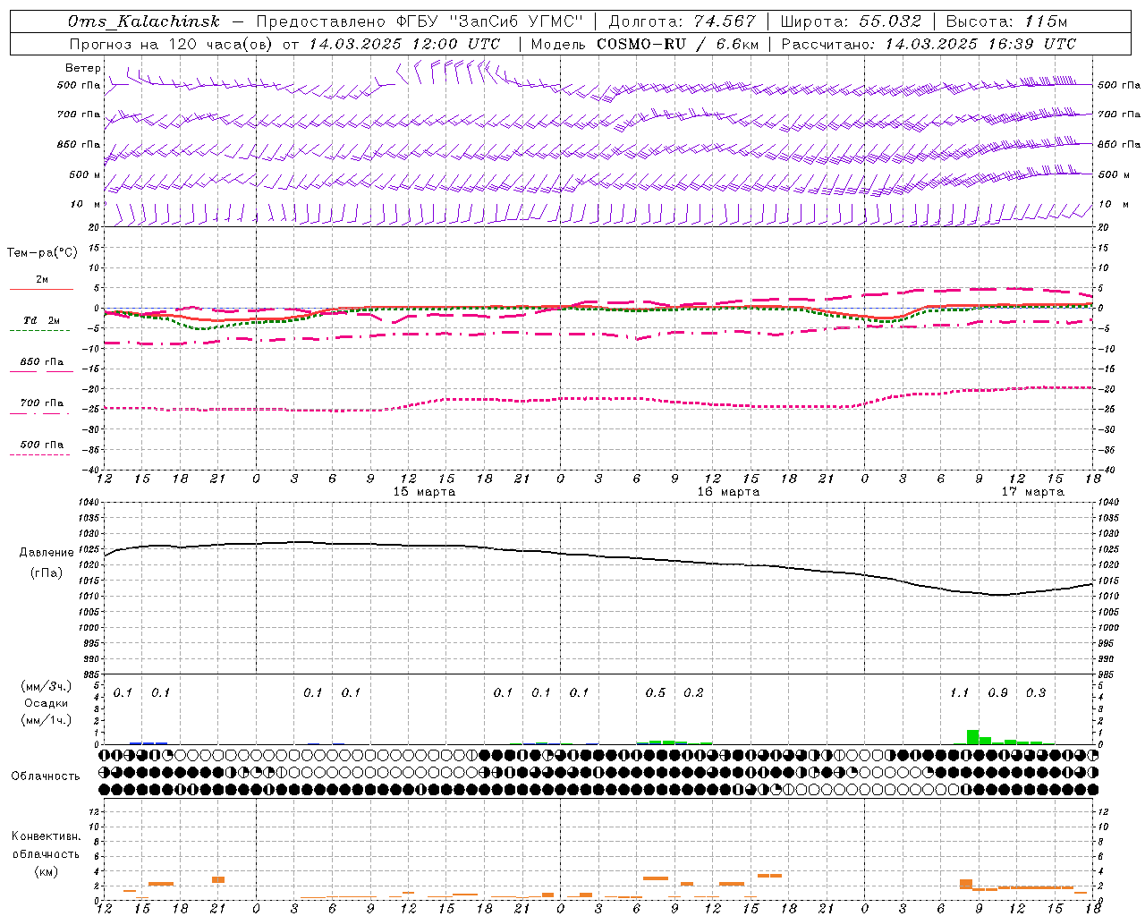Click the "500 гПа" dotted-line temperature legend entry
This screenshot has width=1145, height=916.
click(42, 445)
